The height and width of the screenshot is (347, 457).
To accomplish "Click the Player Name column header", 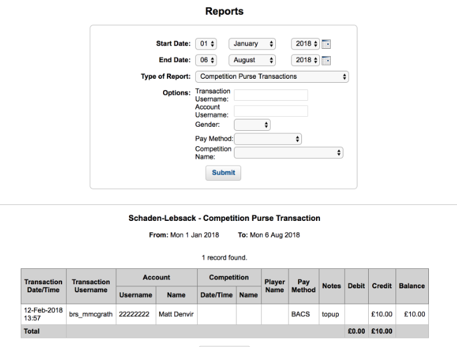I will 275,286.
